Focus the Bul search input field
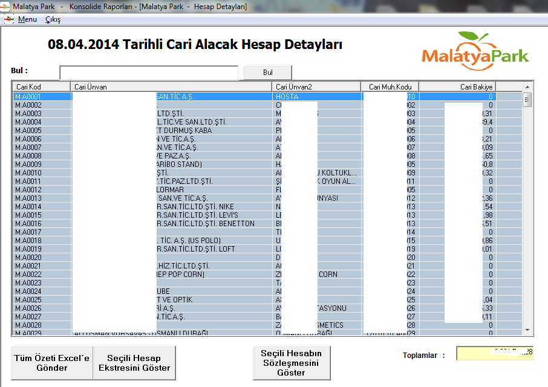This screenshot has width=548, height=387. (x=149, y=73)
